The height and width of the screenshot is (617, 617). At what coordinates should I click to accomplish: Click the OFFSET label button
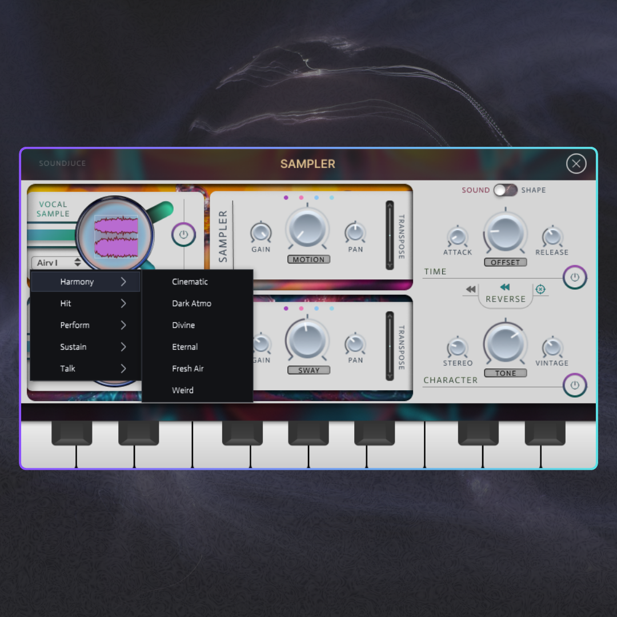(506, 262)
